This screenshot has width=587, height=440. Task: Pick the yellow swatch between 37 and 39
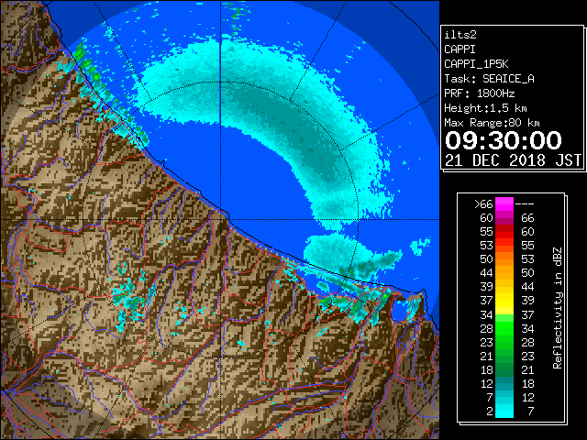tap(504, 301)
